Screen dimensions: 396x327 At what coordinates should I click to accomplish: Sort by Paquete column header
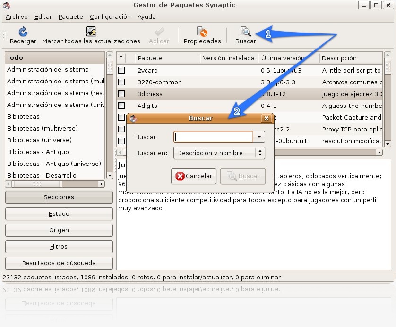point(167,58)
